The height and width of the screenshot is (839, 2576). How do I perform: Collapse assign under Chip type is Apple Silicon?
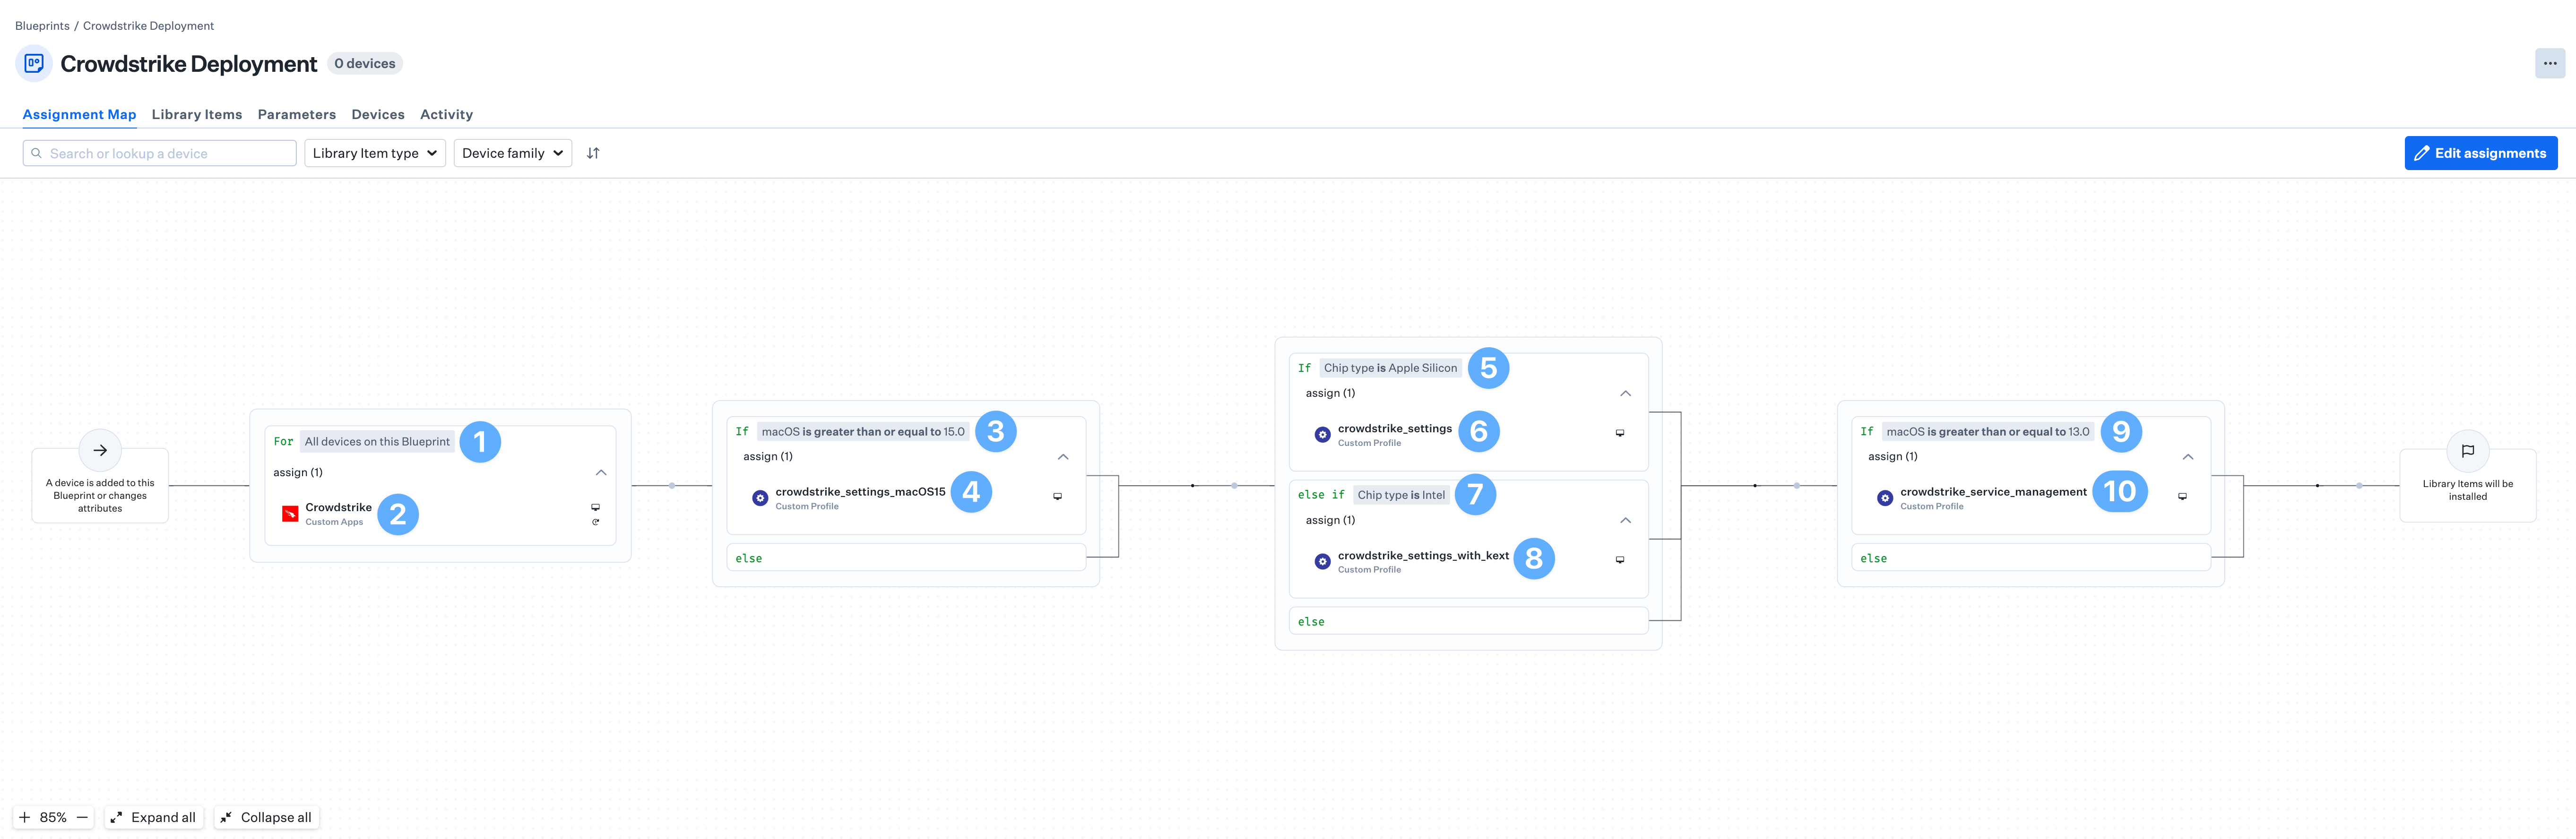pyautogui.click(x=1625, y=393)
